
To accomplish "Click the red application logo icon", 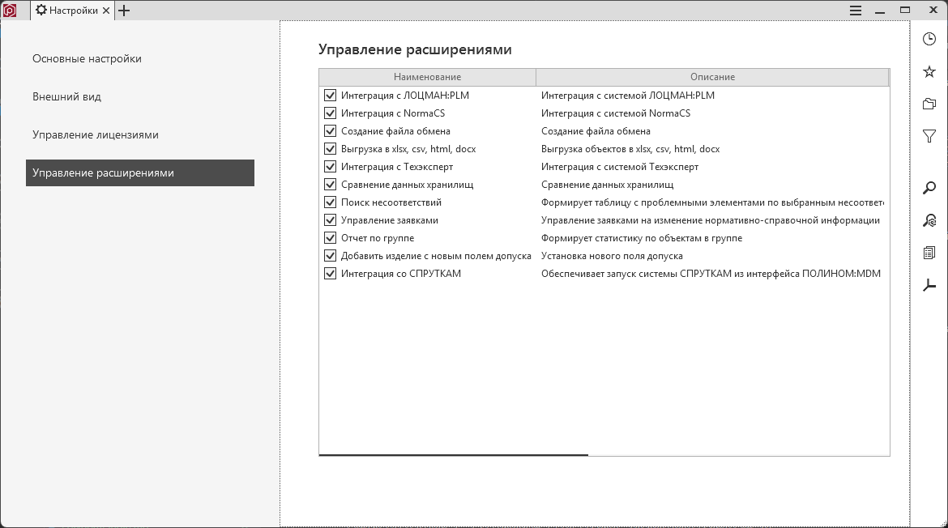I will coord(10,11).
